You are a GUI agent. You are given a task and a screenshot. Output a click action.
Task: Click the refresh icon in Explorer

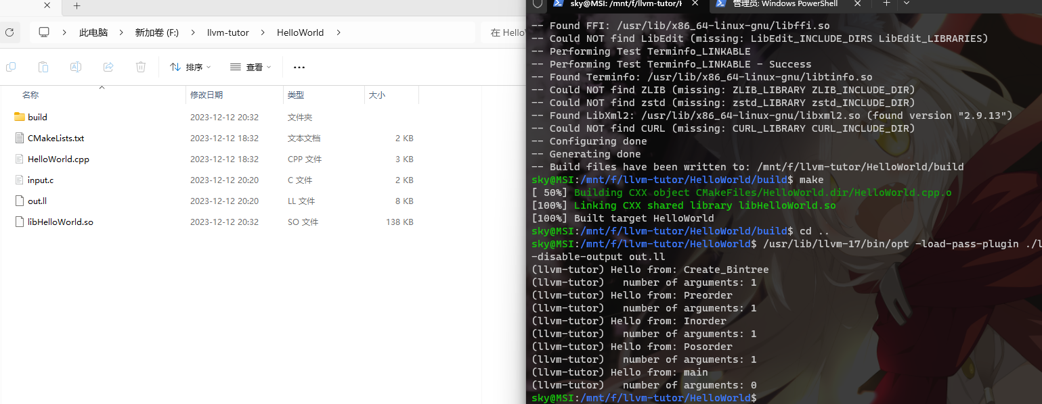point(9,32)
